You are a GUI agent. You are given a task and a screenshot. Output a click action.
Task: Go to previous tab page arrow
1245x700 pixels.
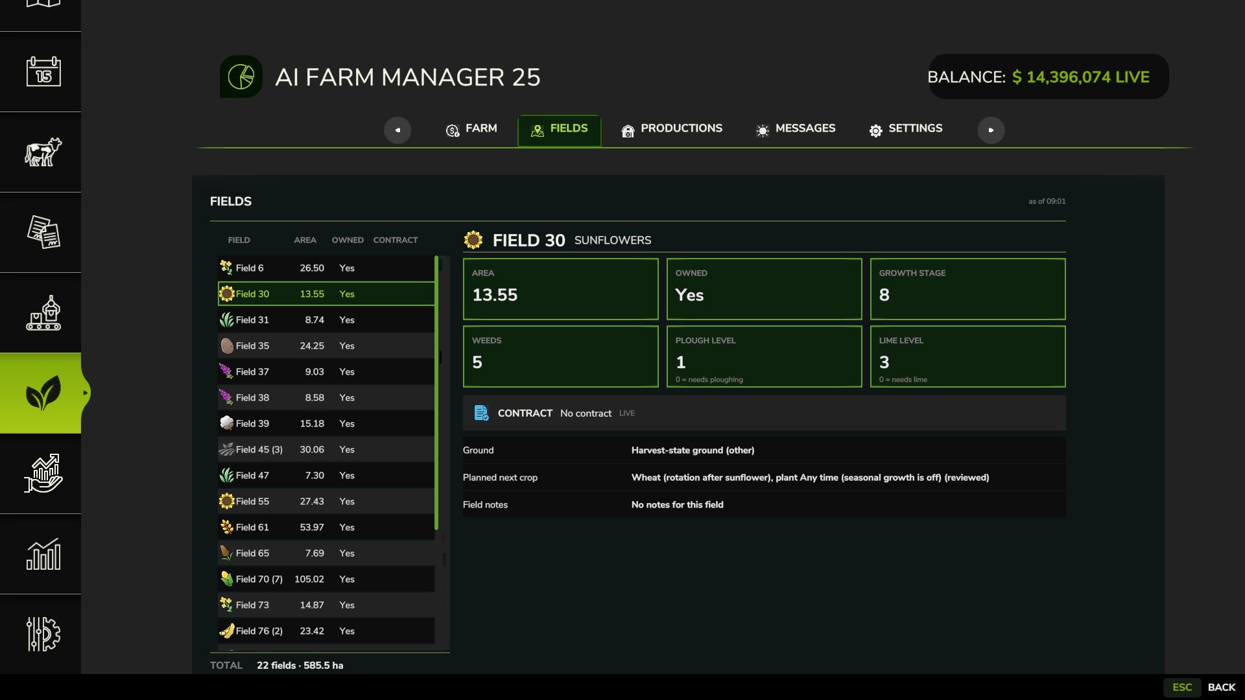tap(397, 130)
